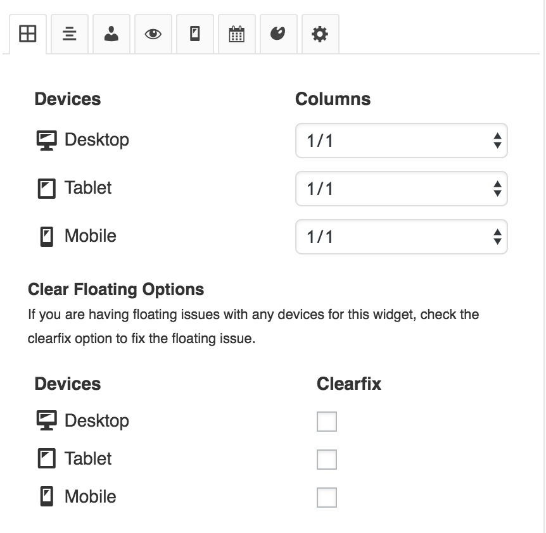546x533 pixels.
Task: Open the styling palette tab icon
Action: click(x=279, y=34)
